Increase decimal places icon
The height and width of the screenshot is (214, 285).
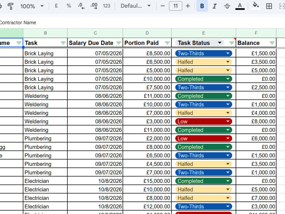click(x=94, y=6)
